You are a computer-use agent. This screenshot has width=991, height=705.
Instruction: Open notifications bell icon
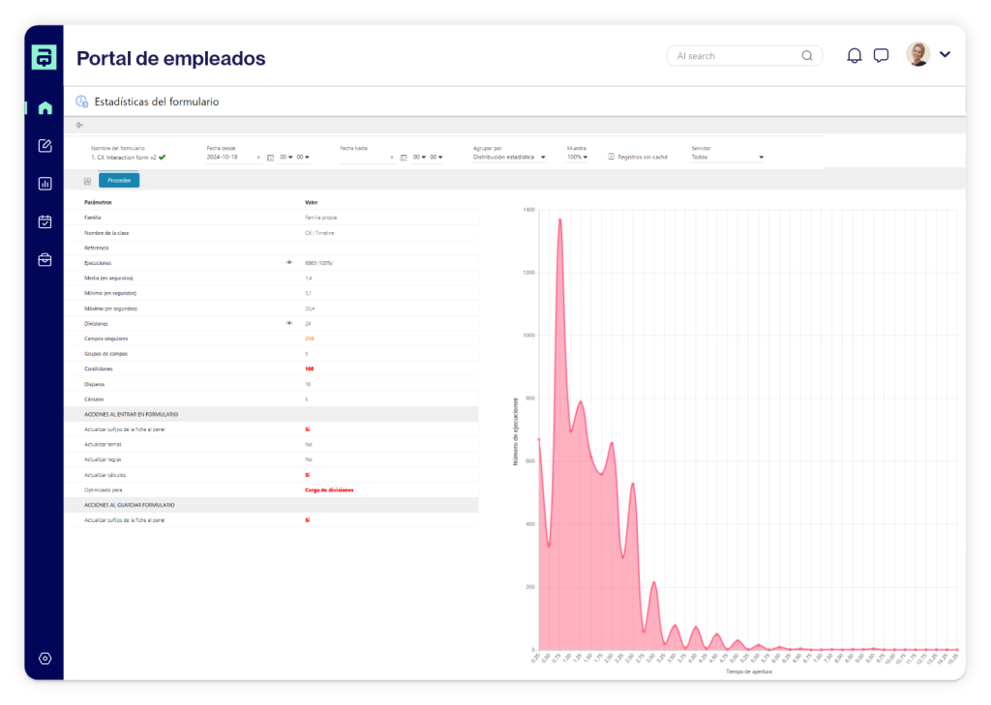(x=854, y=55)
